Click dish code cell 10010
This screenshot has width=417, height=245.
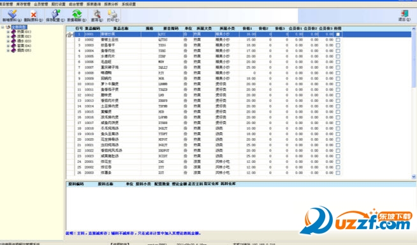(x=89, y=84)
